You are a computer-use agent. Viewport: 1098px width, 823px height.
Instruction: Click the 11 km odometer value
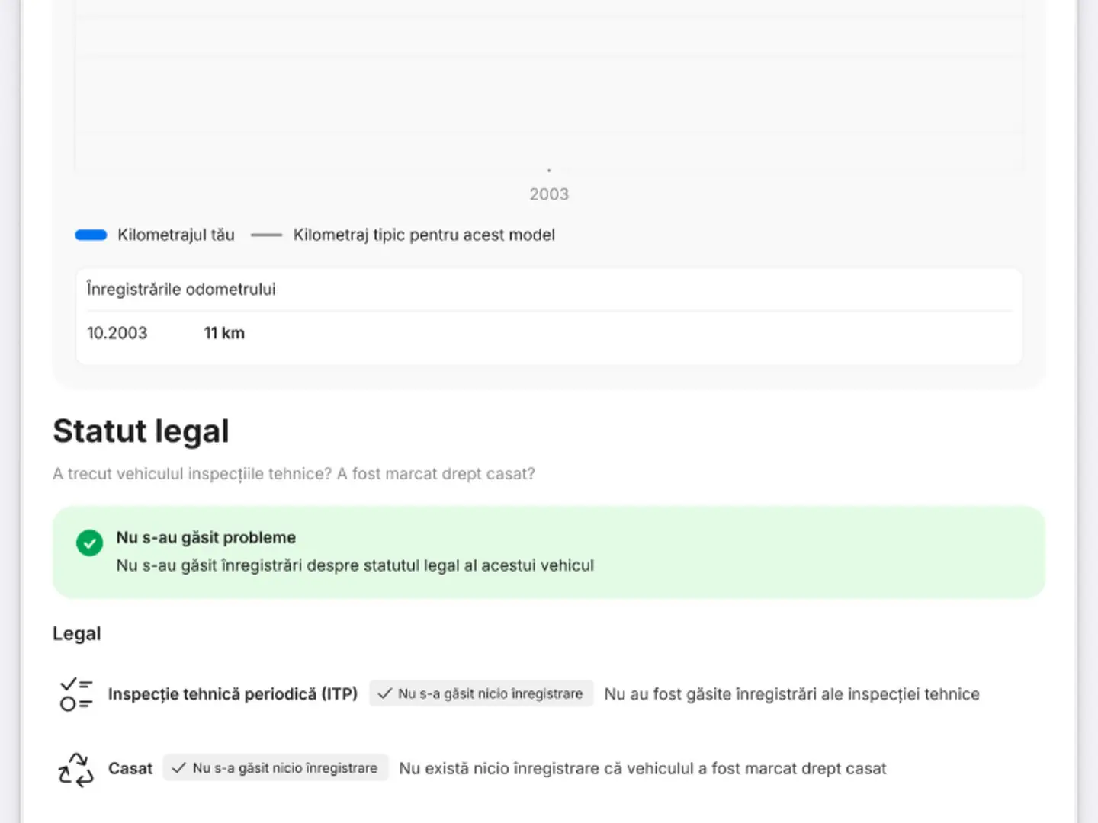[224, 333]
